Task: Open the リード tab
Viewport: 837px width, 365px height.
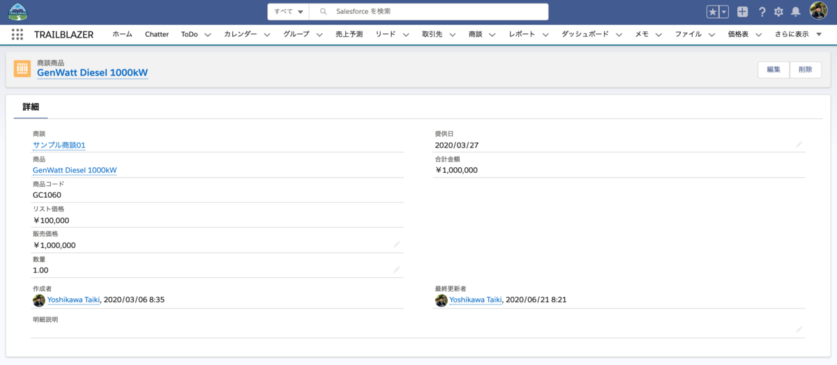Action: point(385,34)
